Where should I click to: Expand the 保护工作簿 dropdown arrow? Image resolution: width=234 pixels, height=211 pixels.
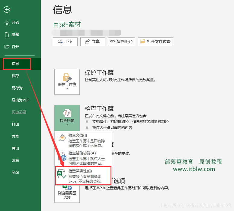coord(67,89)
